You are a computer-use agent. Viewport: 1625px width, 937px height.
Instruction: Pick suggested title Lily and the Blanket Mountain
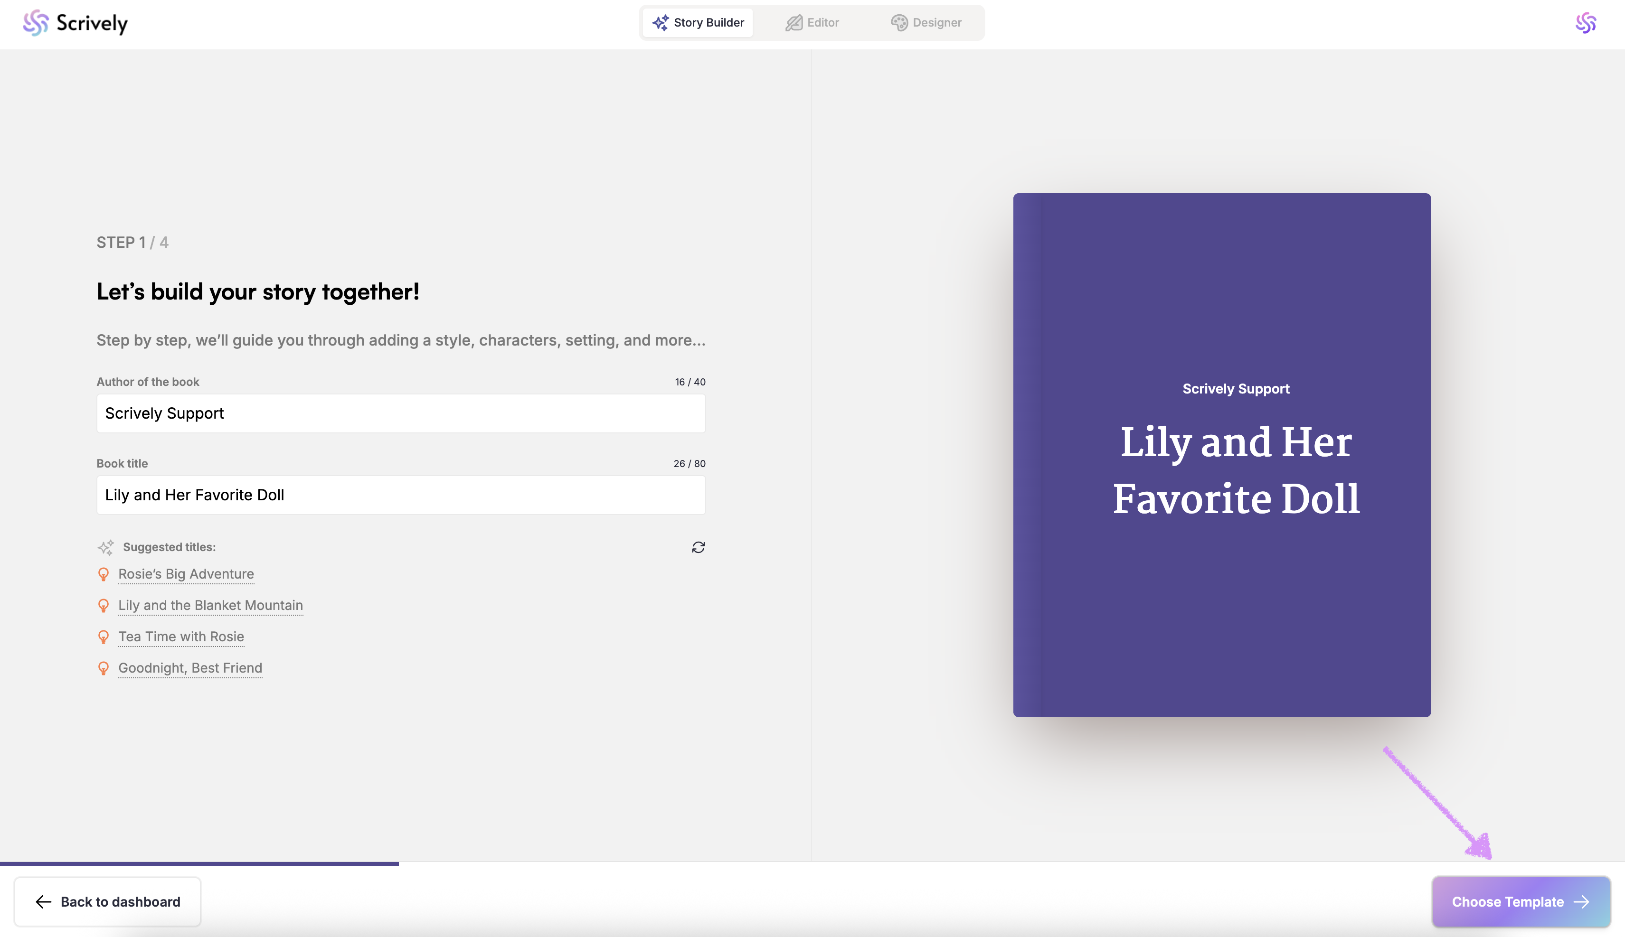[x=210, y=606]
